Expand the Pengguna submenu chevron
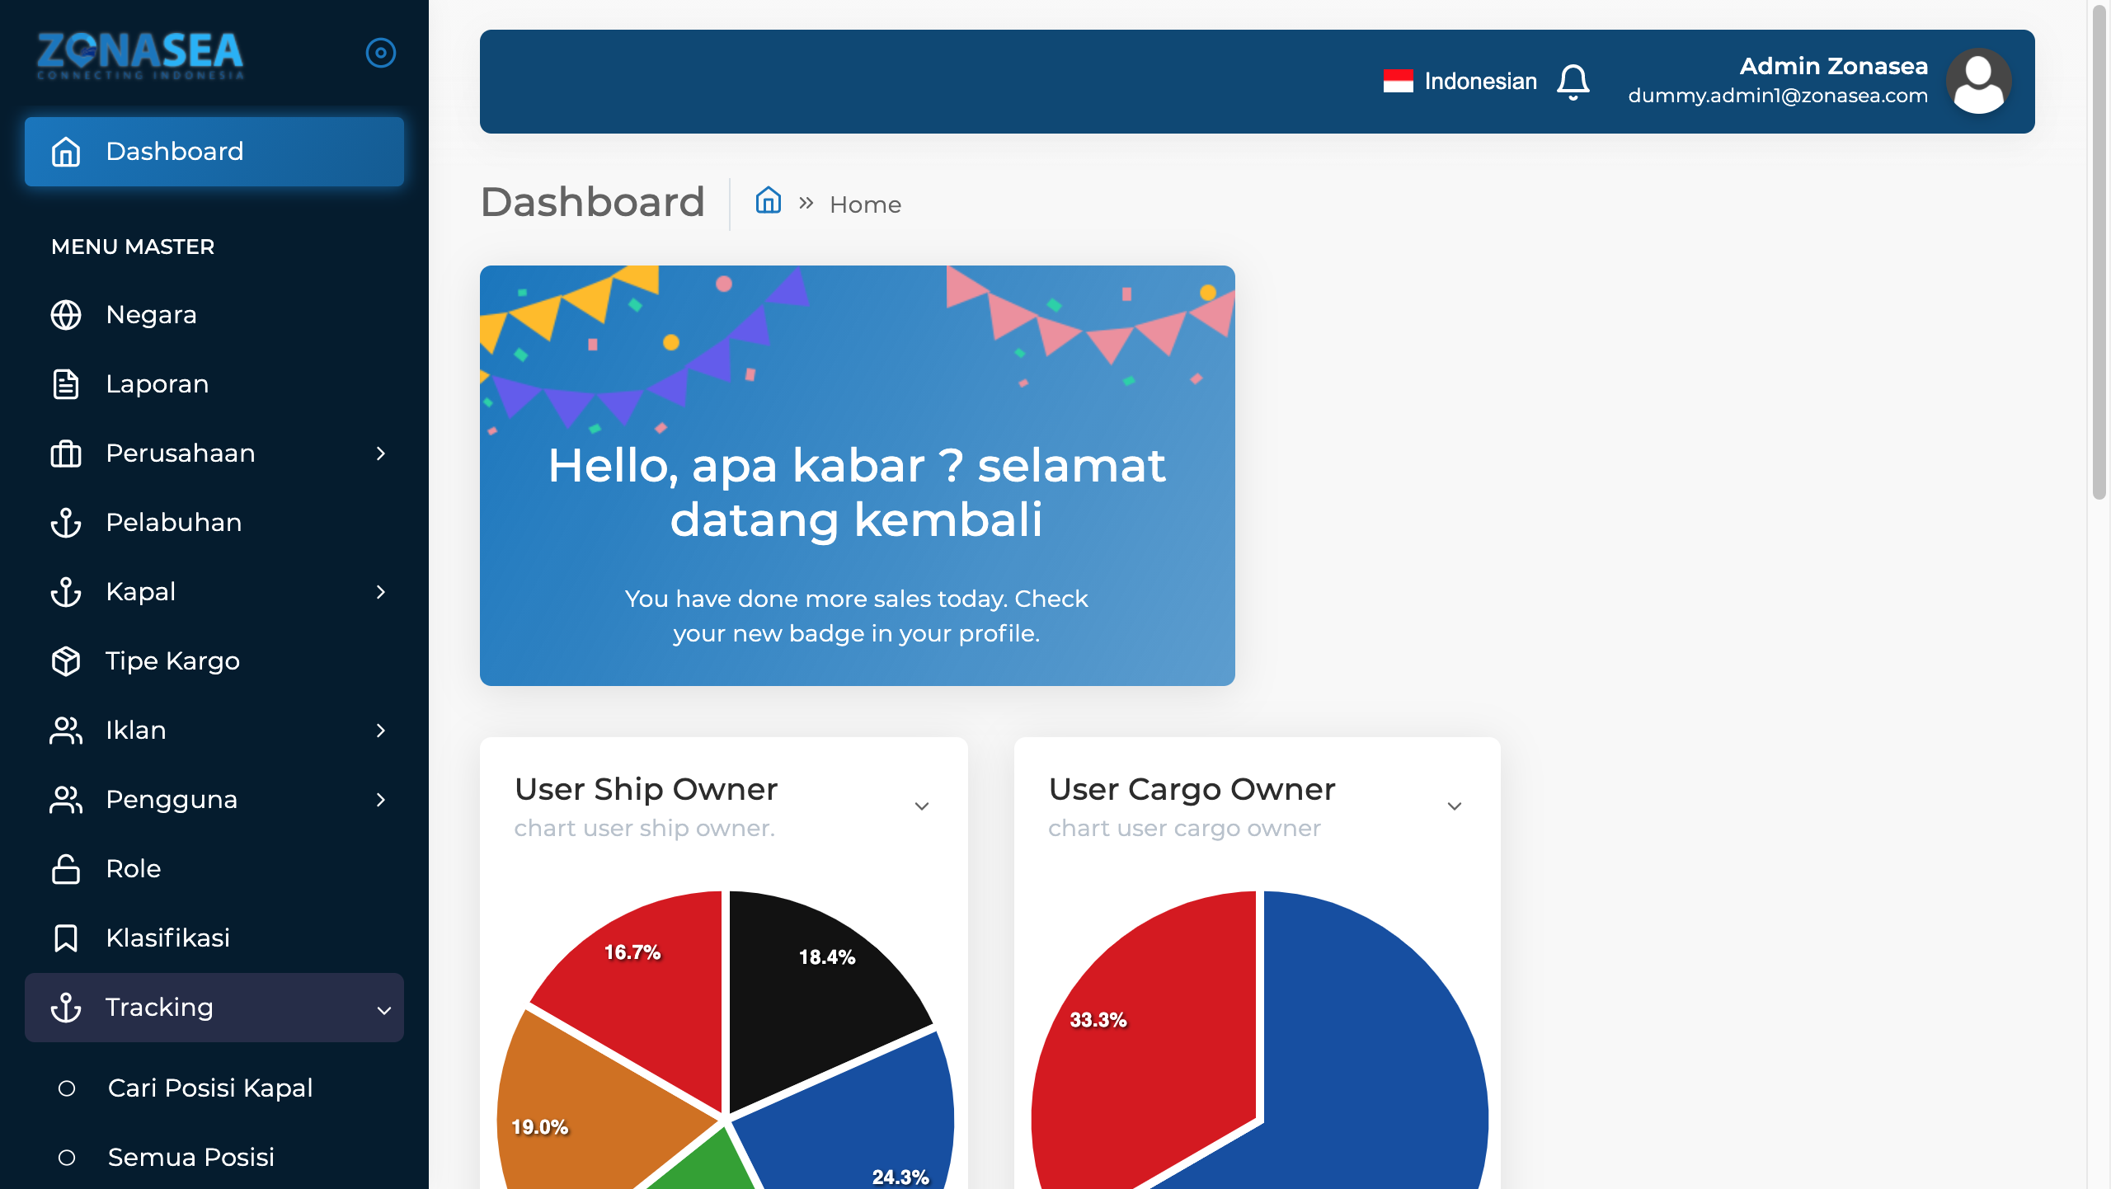Image resolution: width=2111 pixels, height=1189 pixels. click(381, 800)
